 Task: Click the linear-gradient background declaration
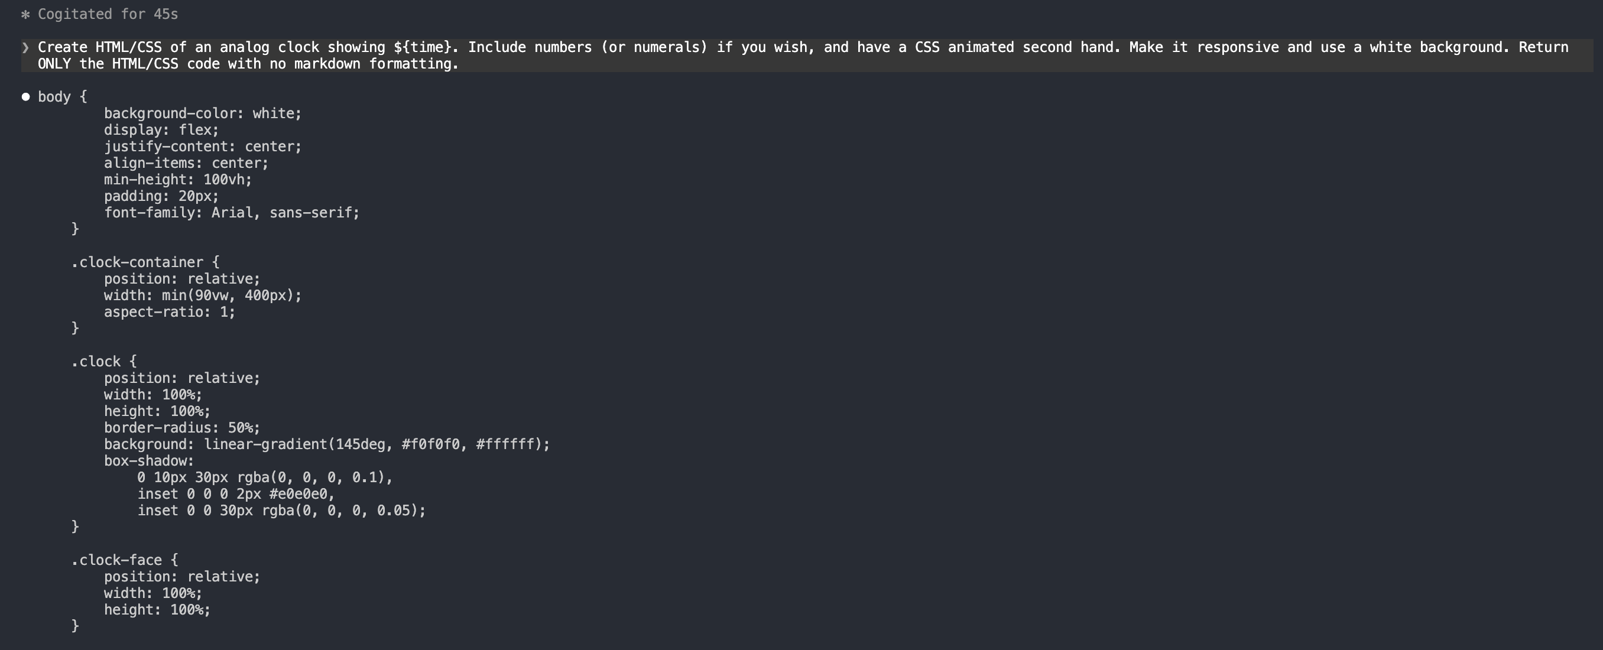click(x=327, y=444)
